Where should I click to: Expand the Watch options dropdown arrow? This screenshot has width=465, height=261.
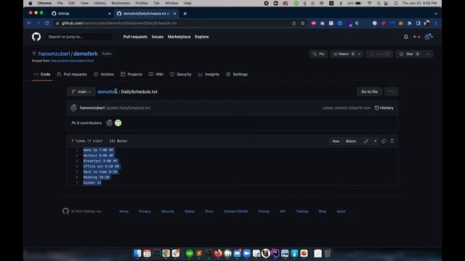[359, 54]
